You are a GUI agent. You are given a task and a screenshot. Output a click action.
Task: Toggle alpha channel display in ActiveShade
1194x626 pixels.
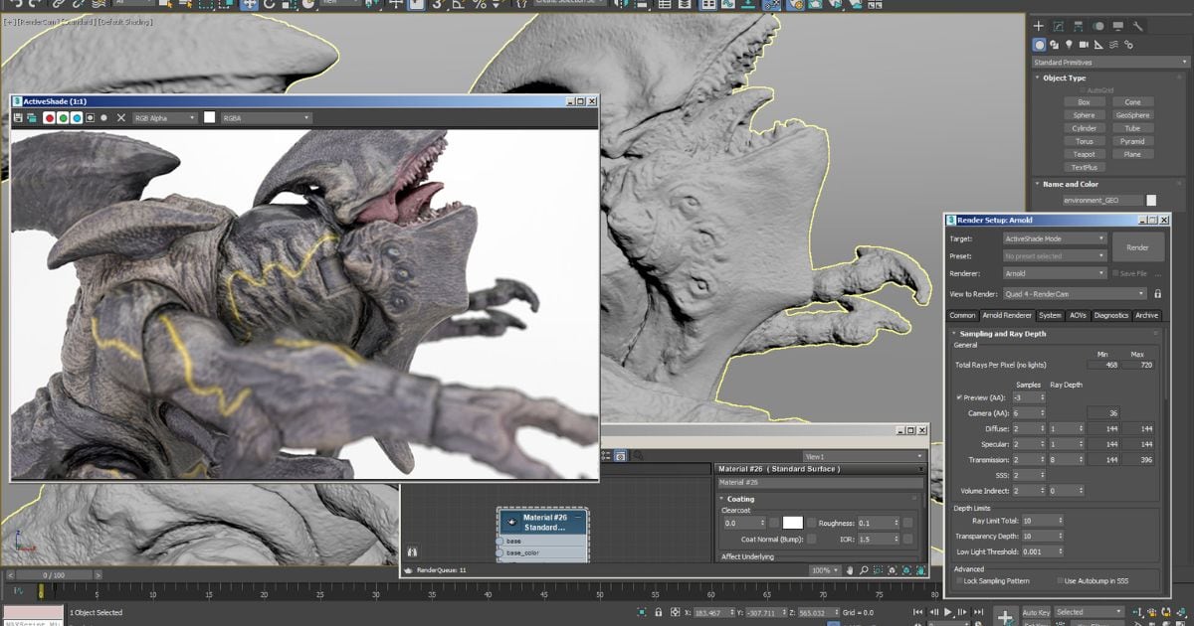(90, 117)
